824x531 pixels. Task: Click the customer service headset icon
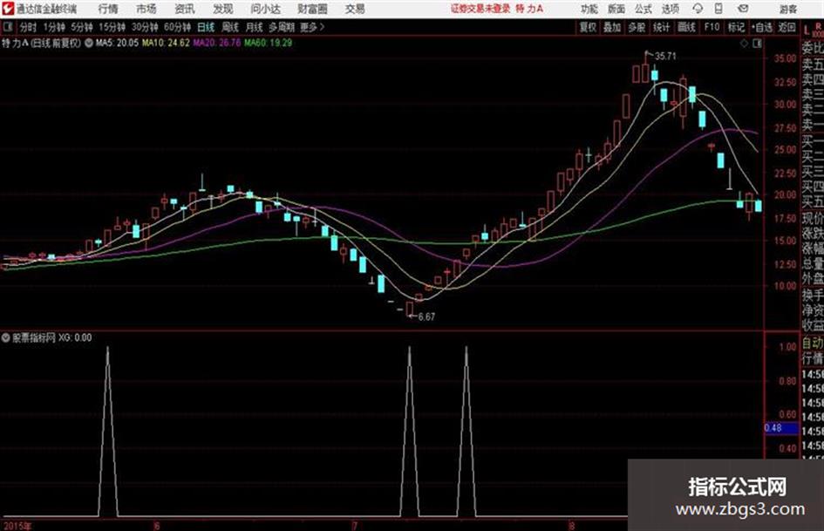click(x=698, y=9)
